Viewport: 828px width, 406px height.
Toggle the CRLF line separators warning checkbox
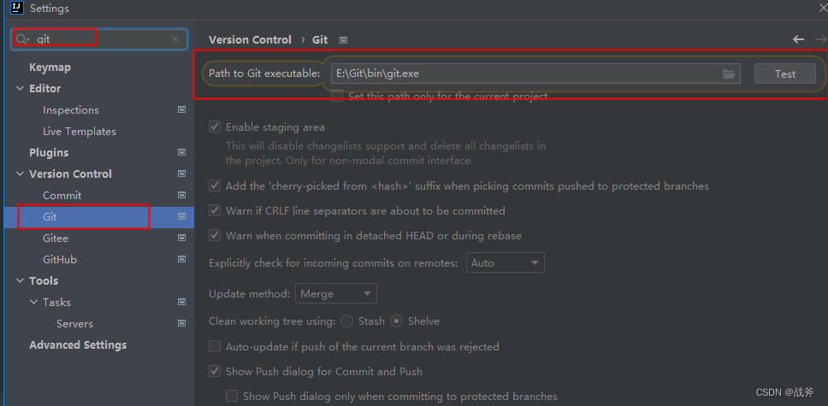(215, 211)
